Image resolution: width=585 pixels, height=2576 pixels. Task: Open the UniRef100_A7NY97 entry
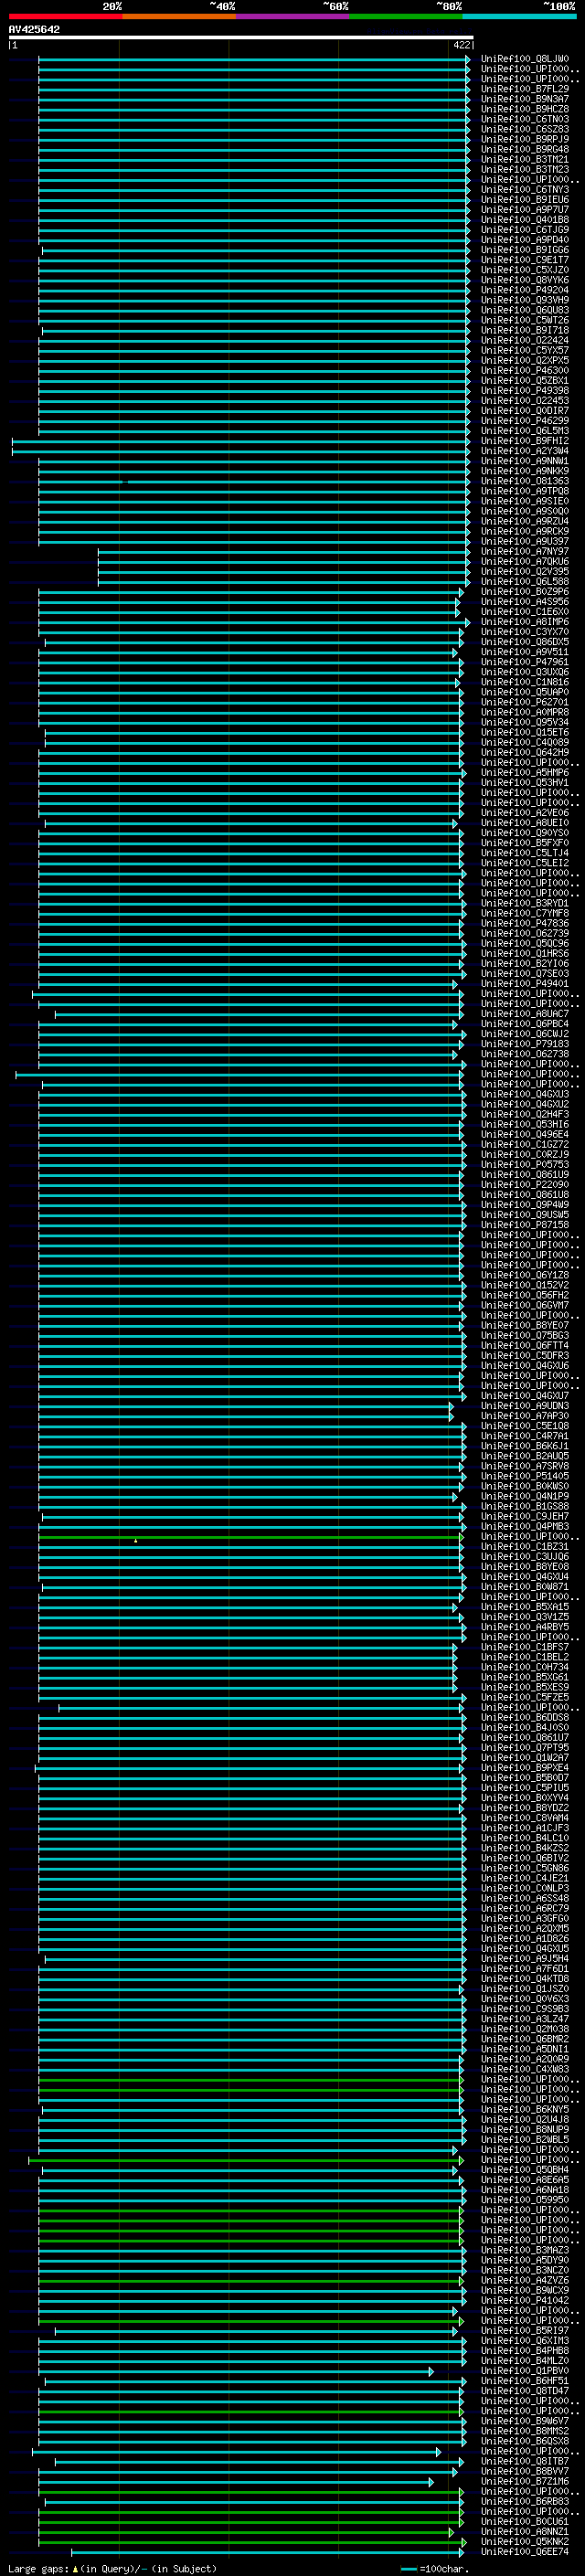(525, 552)
